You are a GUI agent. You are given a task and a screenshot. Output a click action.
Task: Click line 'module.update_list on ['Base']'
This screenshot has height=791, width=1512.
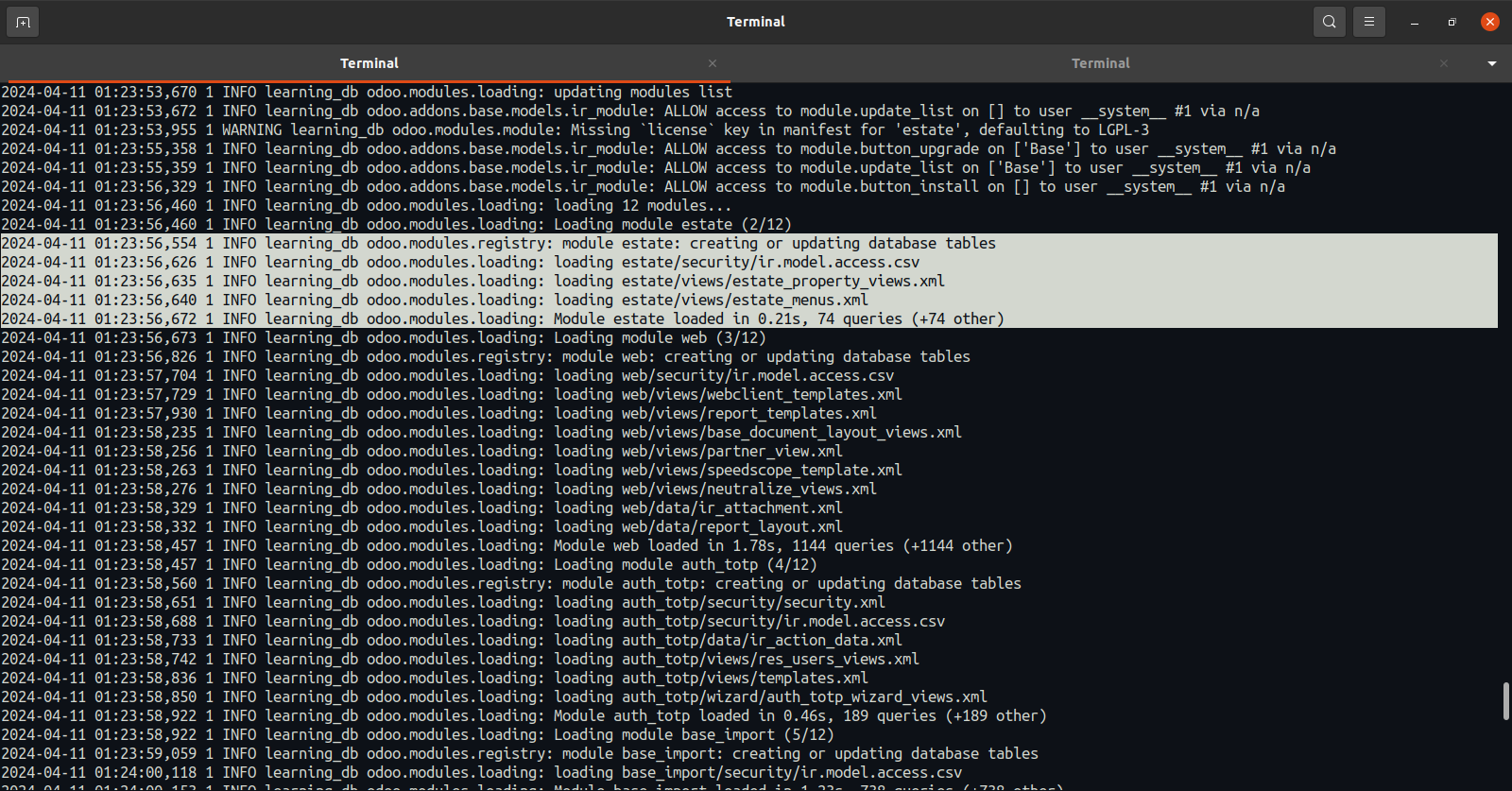pos(656,167)
